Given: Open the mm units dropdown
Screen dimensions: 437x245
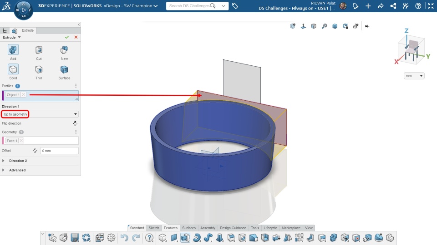Looking at the screenshot, I should coord(414,76).
